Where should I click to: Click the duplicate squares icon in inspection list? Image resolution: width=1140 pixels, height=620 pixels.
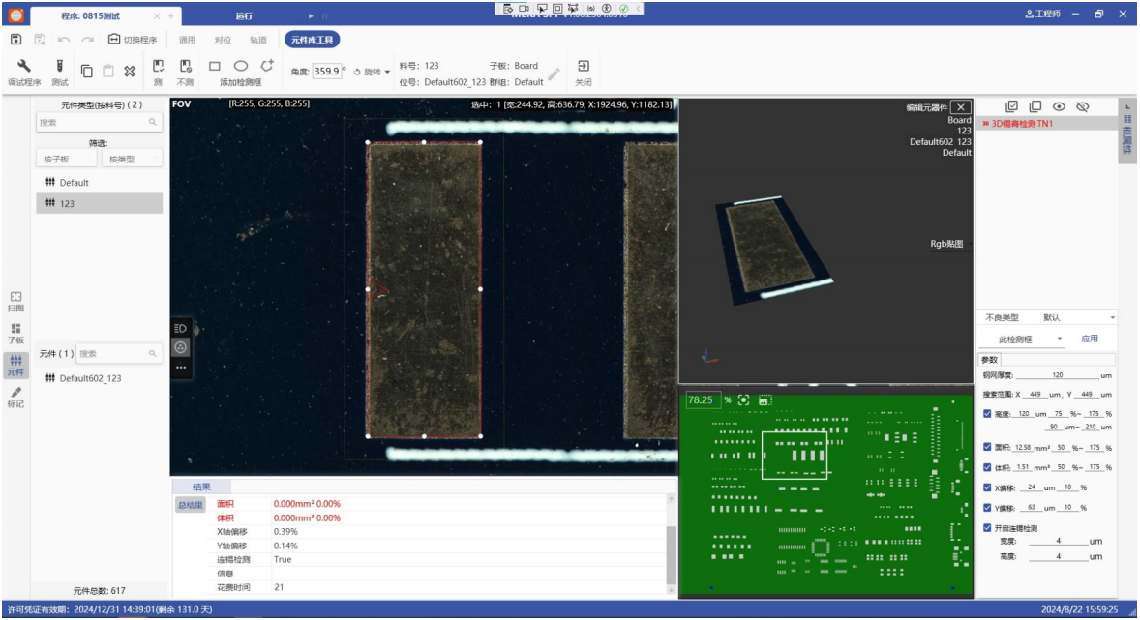tap(1035, 106)
